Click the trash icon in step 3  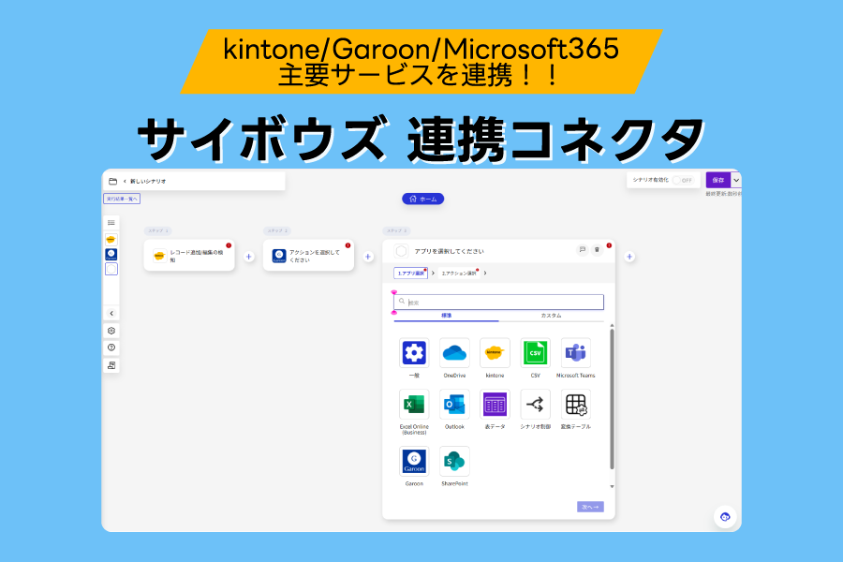point(597,250)
